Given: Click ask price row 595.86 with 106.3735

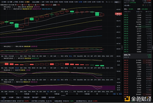Looking at the screenshot, I should 138,27.
